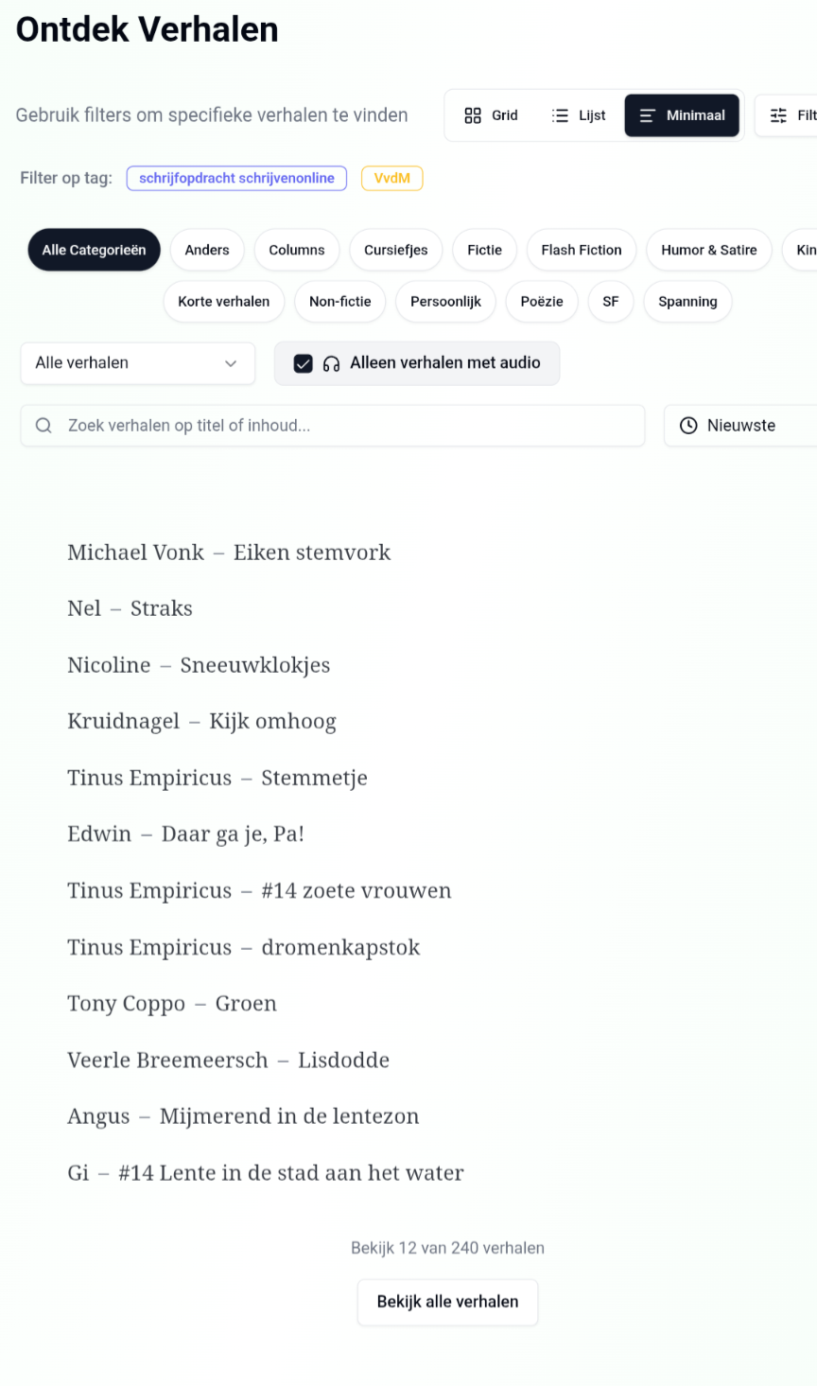This screenshot has height=1386, width=817.
Task: Open the filter sliders panel
Action: click(x=787, y=115)
